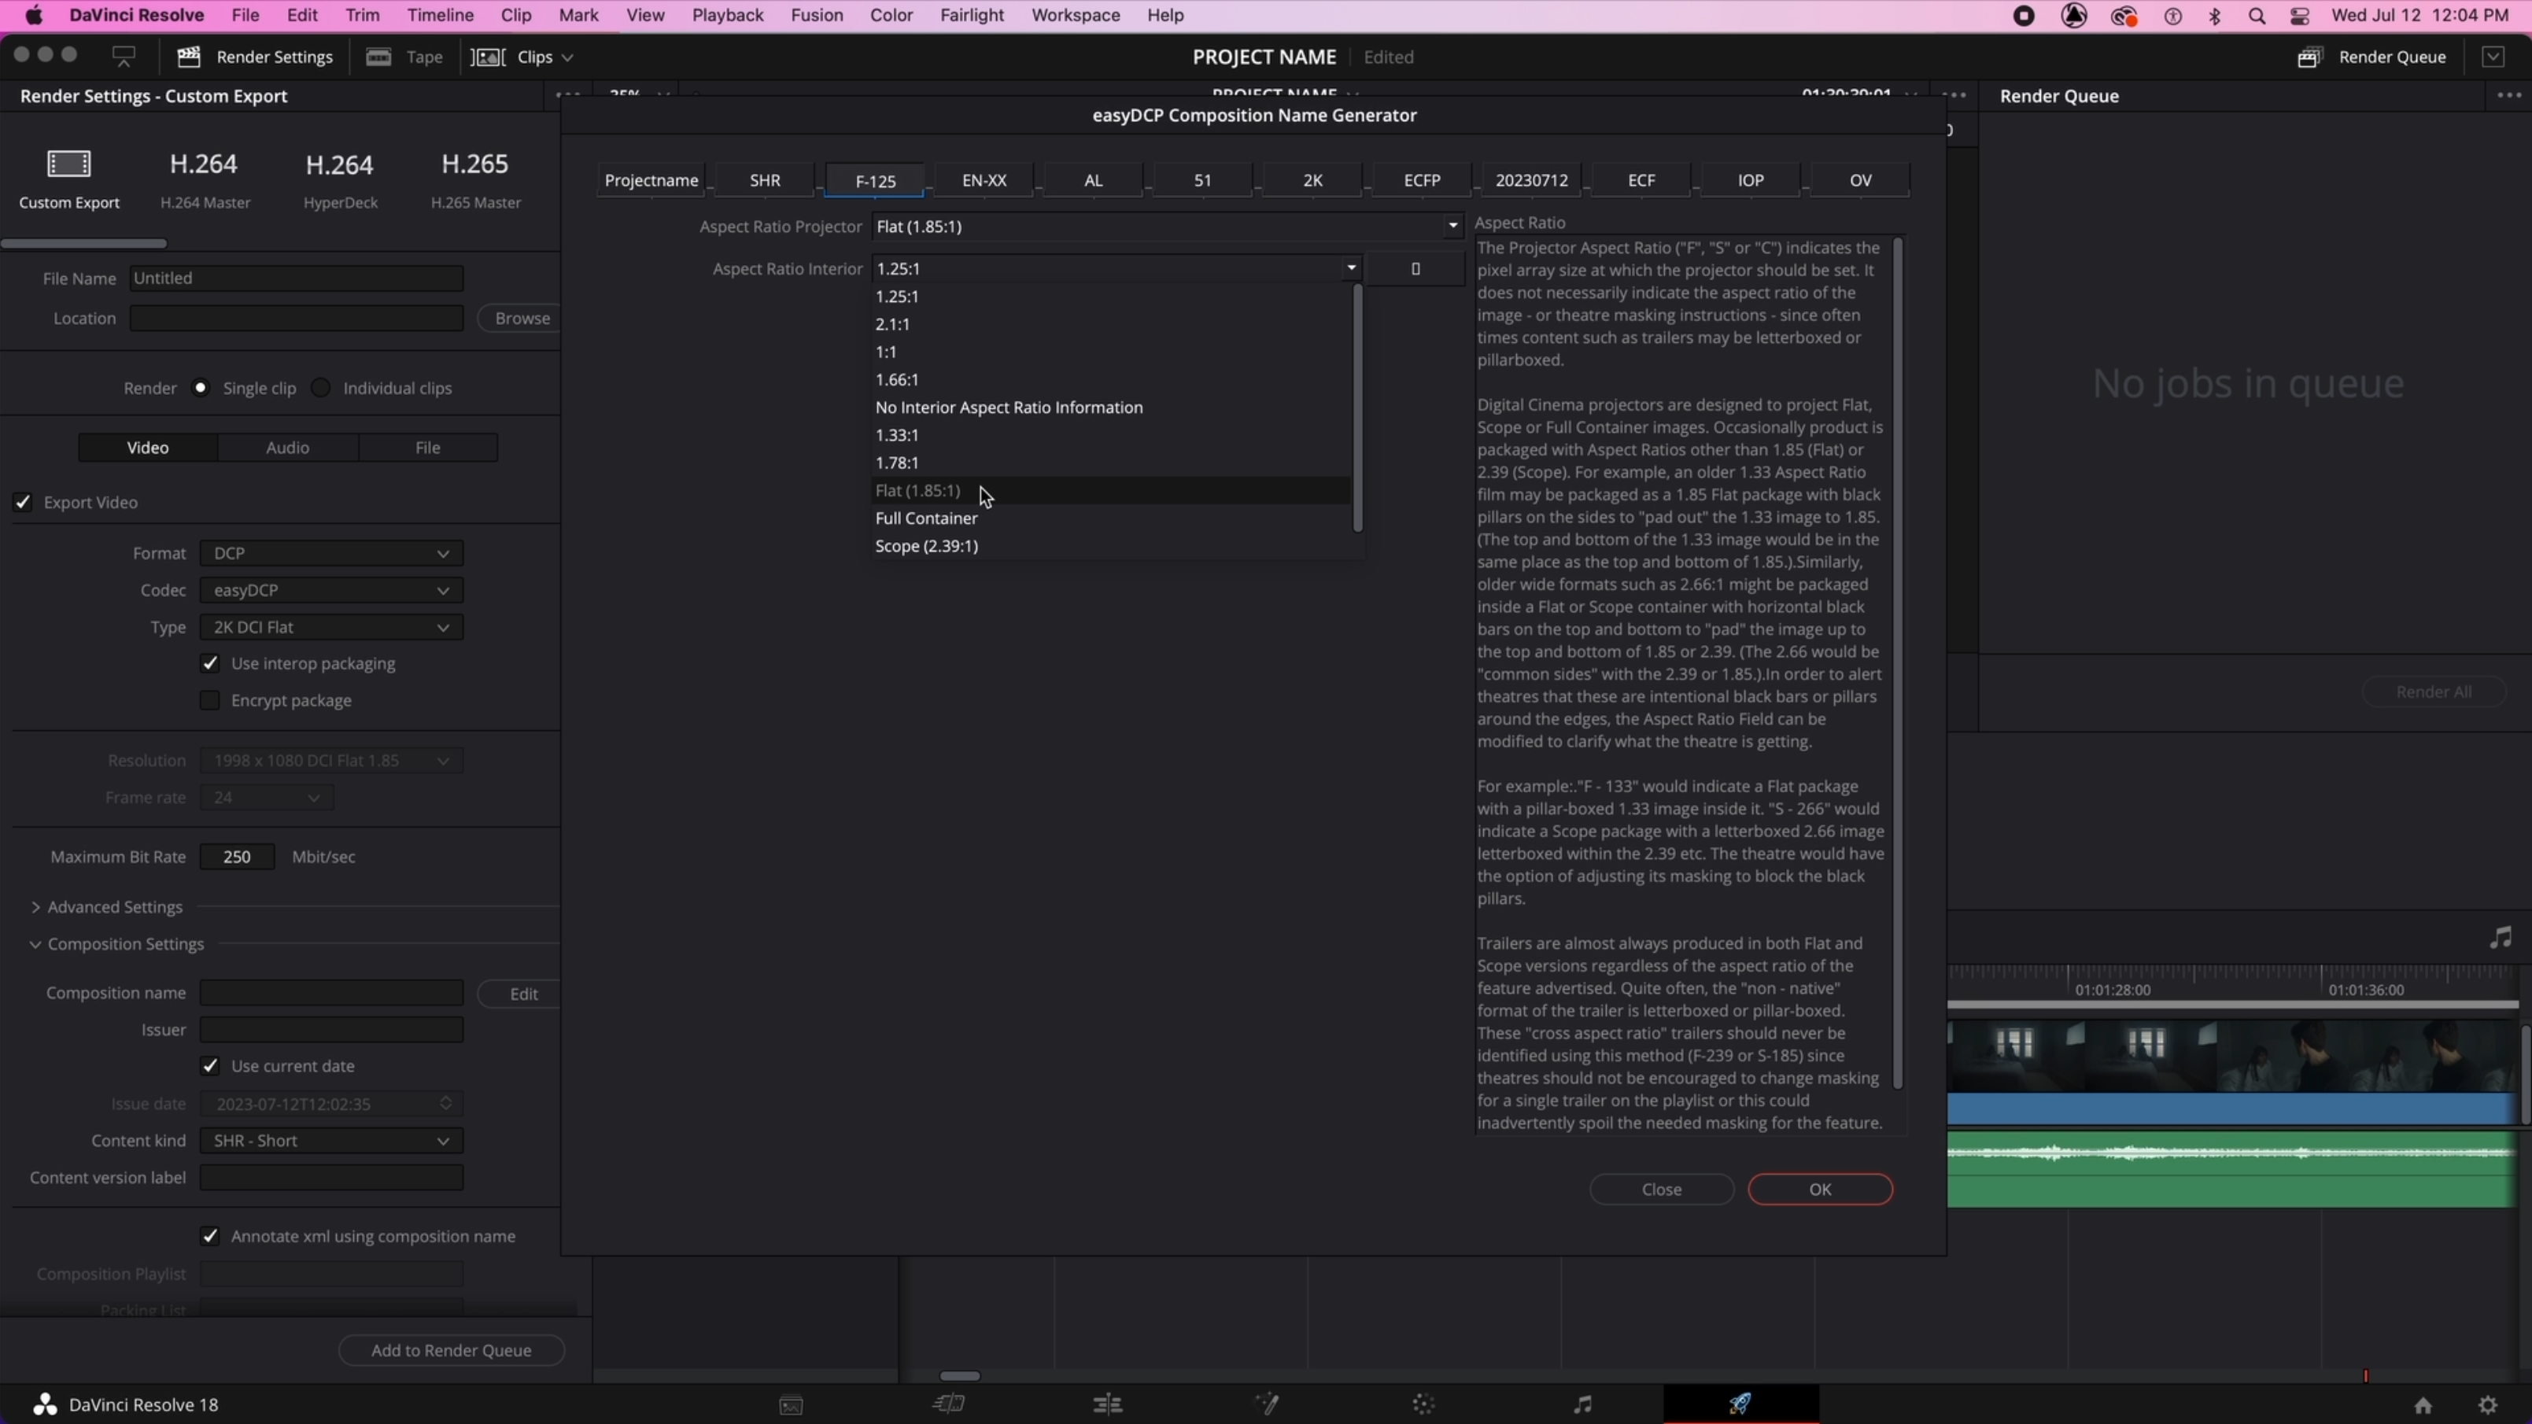The image size is (2532, 1424).
Task: Click the Tape panel icon
Action: (378, 57)
